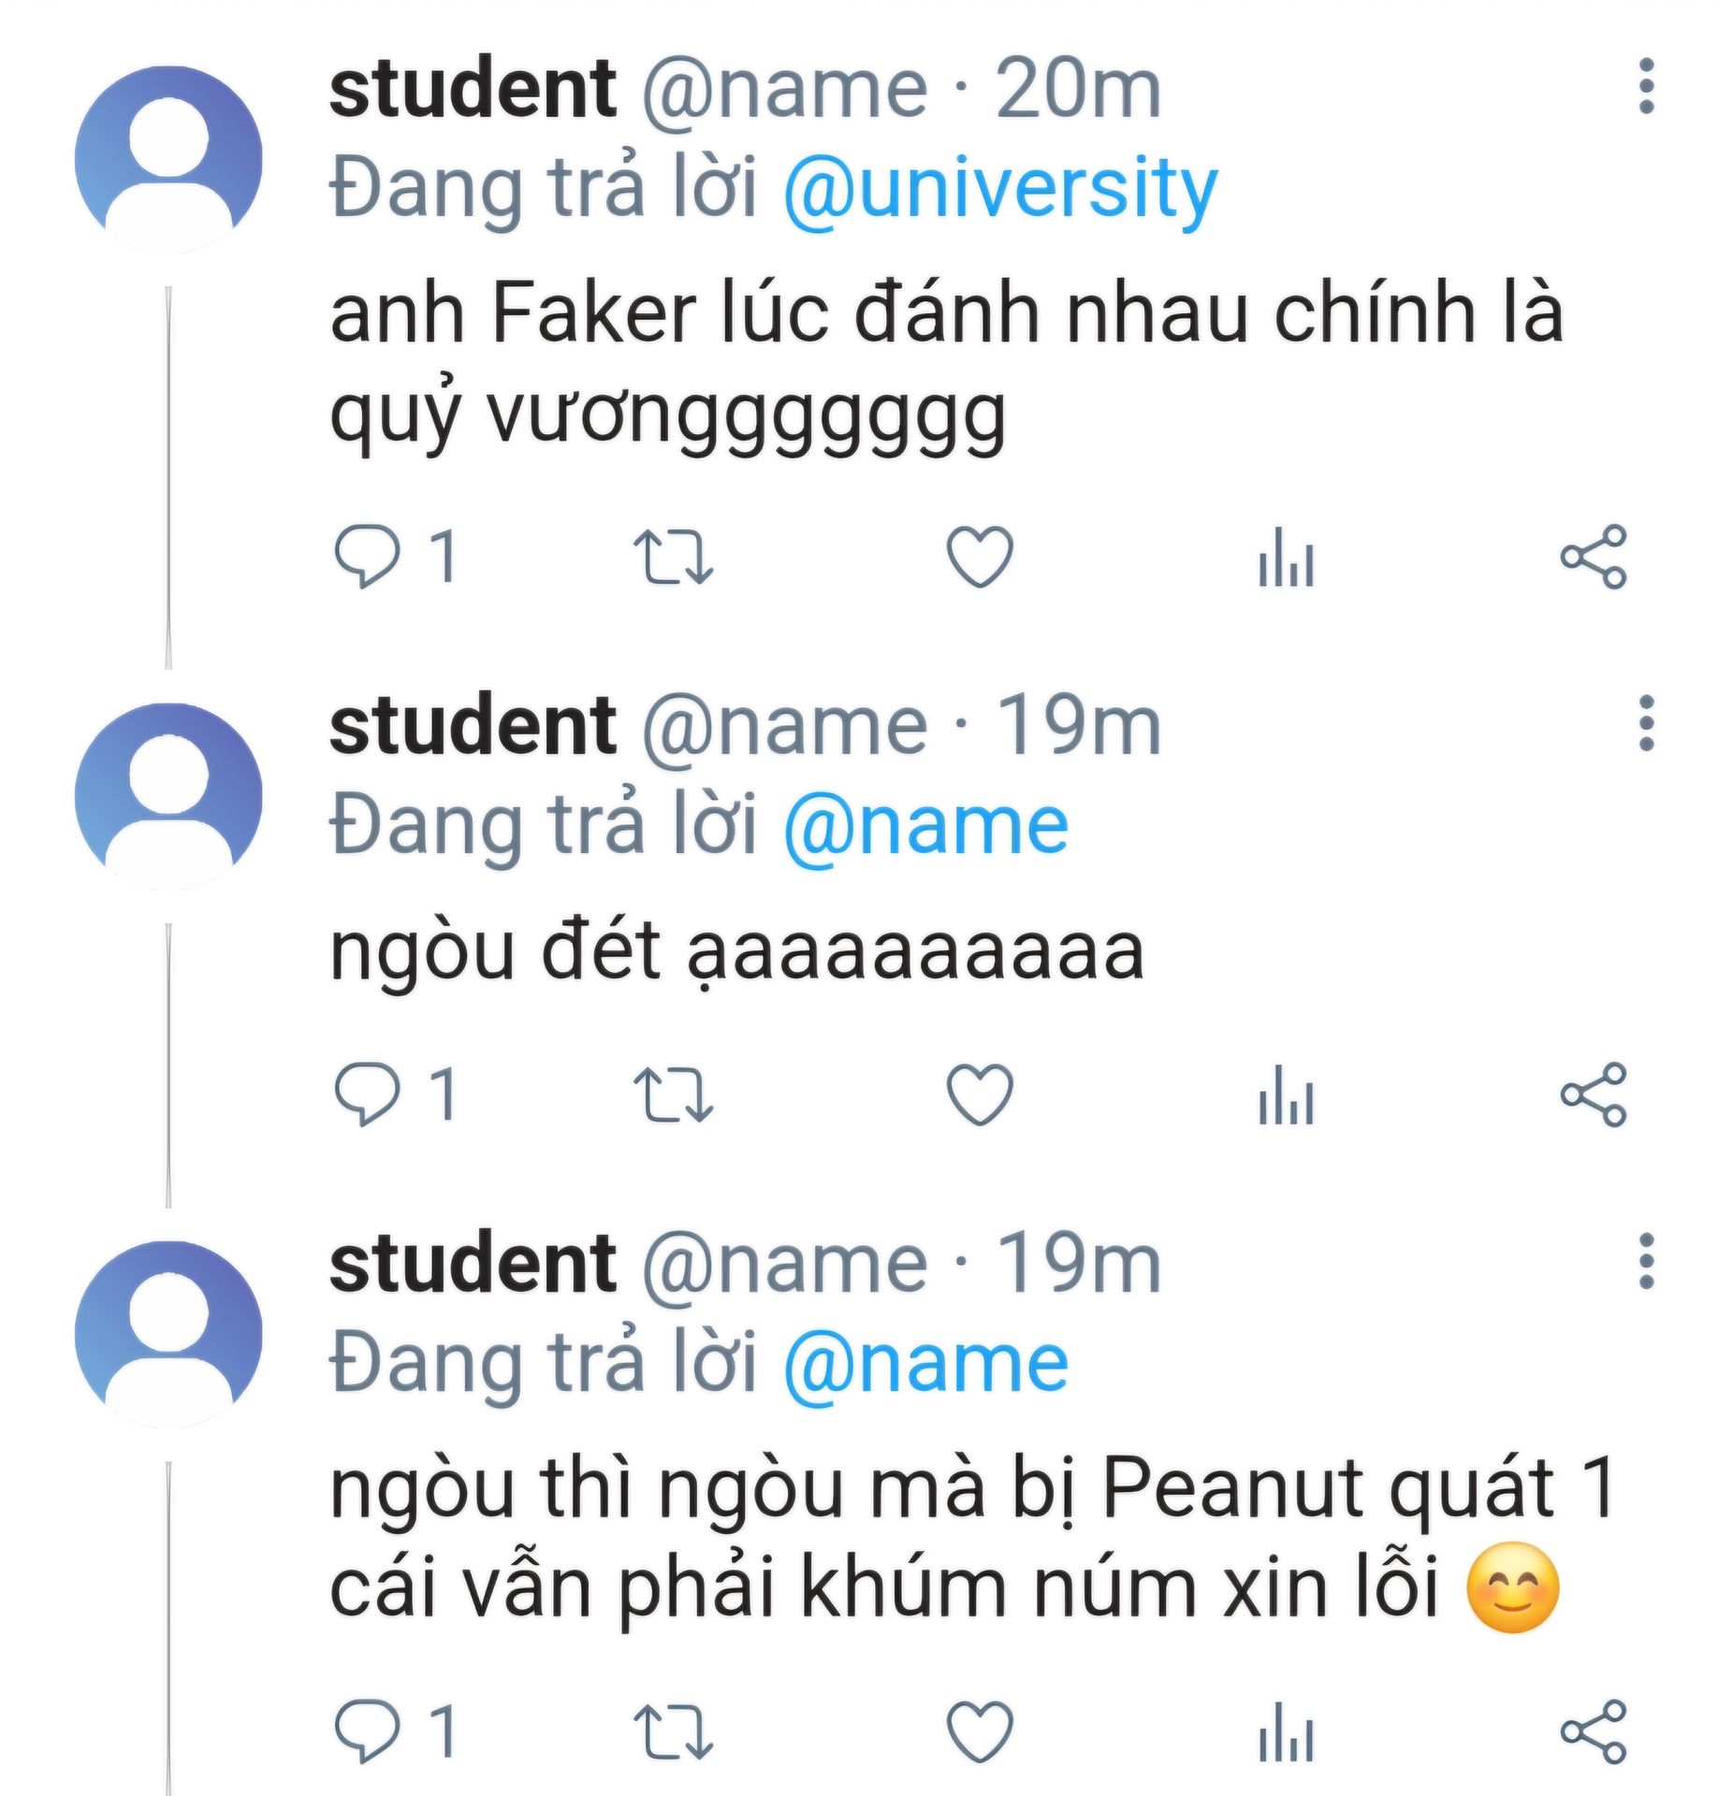Share the Peanut apology tweet
1733x1796 pixels.
coord(1593,1731)
